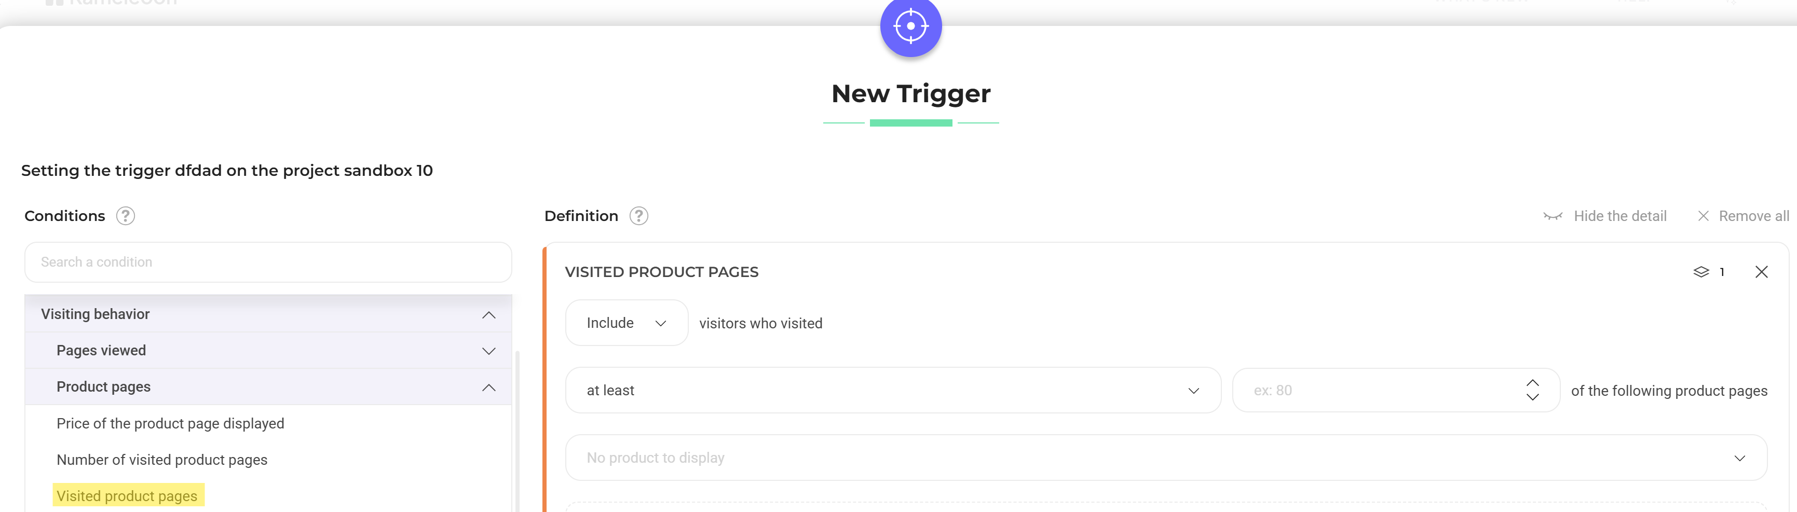This screenshot has width=1797, height=512.
Task: Click the Search a condition field
Action: [268, 262]
